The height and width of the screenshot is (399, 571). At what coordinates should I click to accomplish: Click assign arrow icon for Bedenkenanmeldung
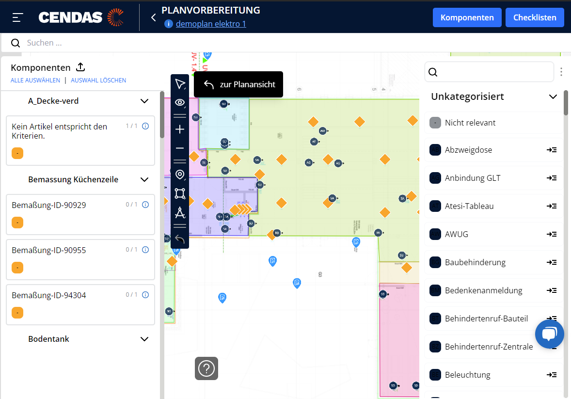point(552,290)
